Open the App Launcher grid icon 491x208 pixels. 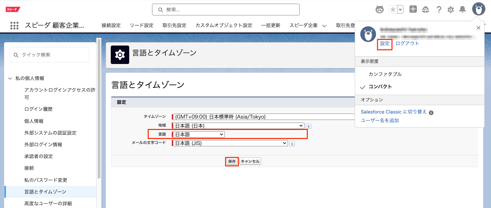point(14,25)
